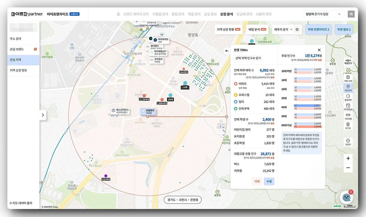Click the 마이프차 partner logo
This screenshot has height=217, width=366.
[27, 14]
